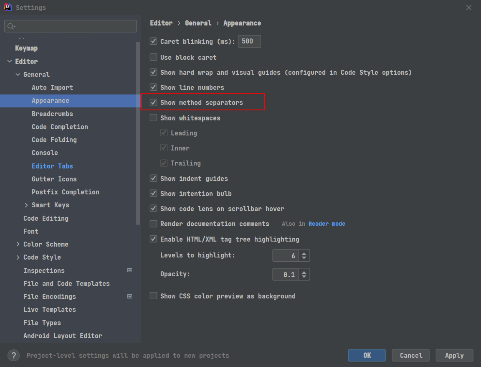Open Keymap settings
Screen dimensions: 481x367
(26, 48)
